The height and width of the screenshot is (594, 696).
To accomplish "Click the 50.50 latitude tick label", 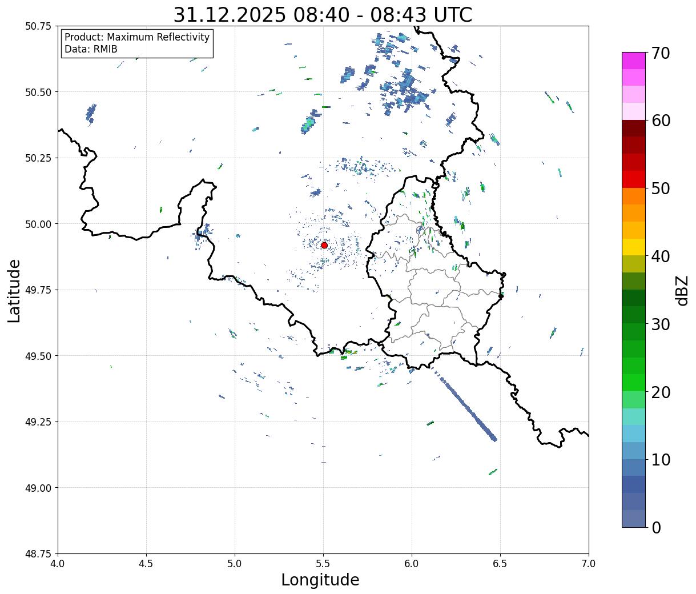I will click(x=38, y=92).
